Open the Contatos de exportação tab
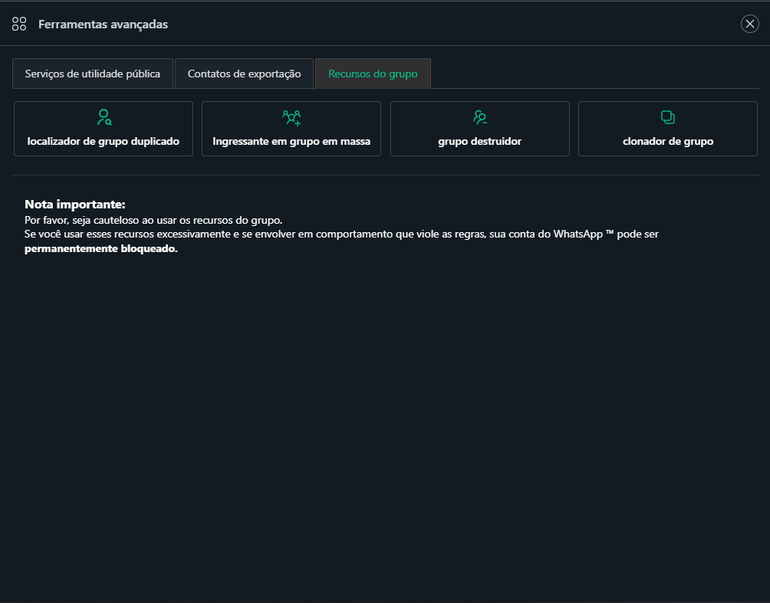The height and width of the screenshot is (603, 770). click(x=244, y=74)
